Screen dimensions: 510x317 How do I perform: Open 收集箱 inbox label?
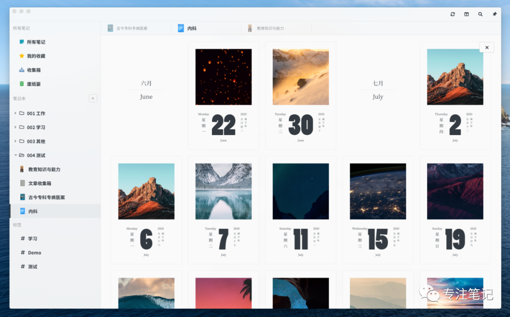pyautogui.click(x=34, y=70)
